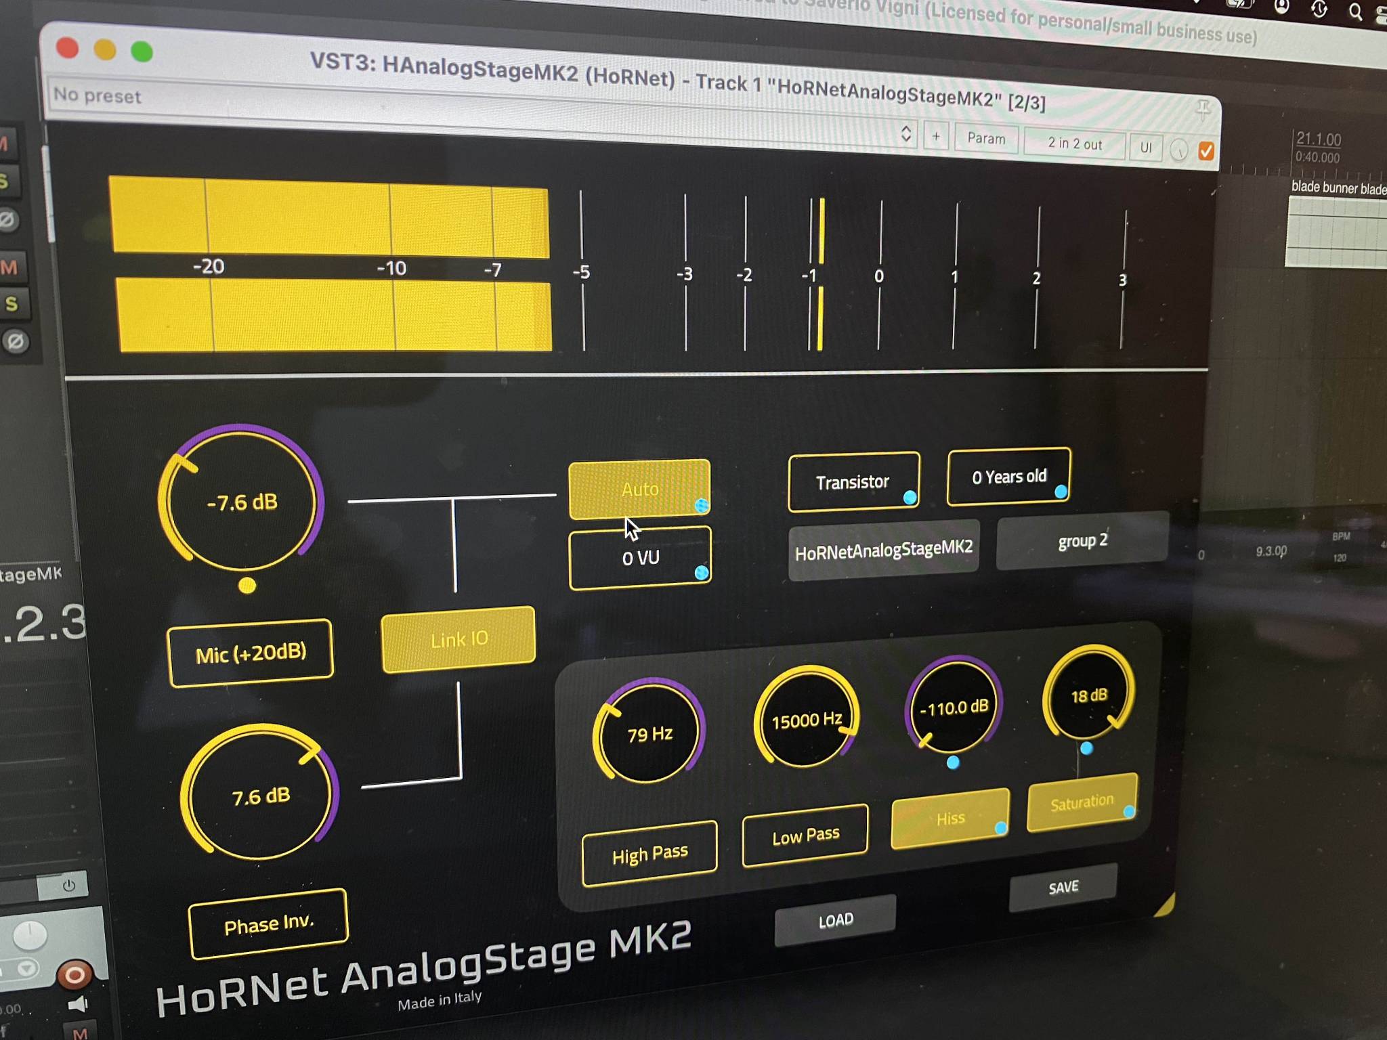
Task: Adjust the -7.6 dB input gain knob
Action: point(242,502)
